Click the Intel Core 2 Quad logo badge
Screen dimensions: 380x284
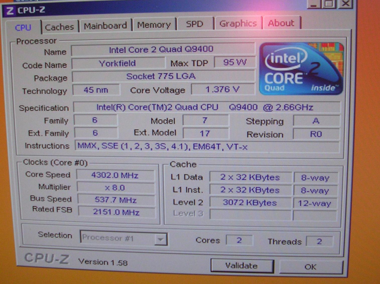click(x=301, y=69)
